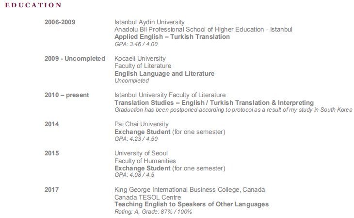Click Istanbul University Faculty of Literature line
Screen dimensions: 354x218
point(170,95)
